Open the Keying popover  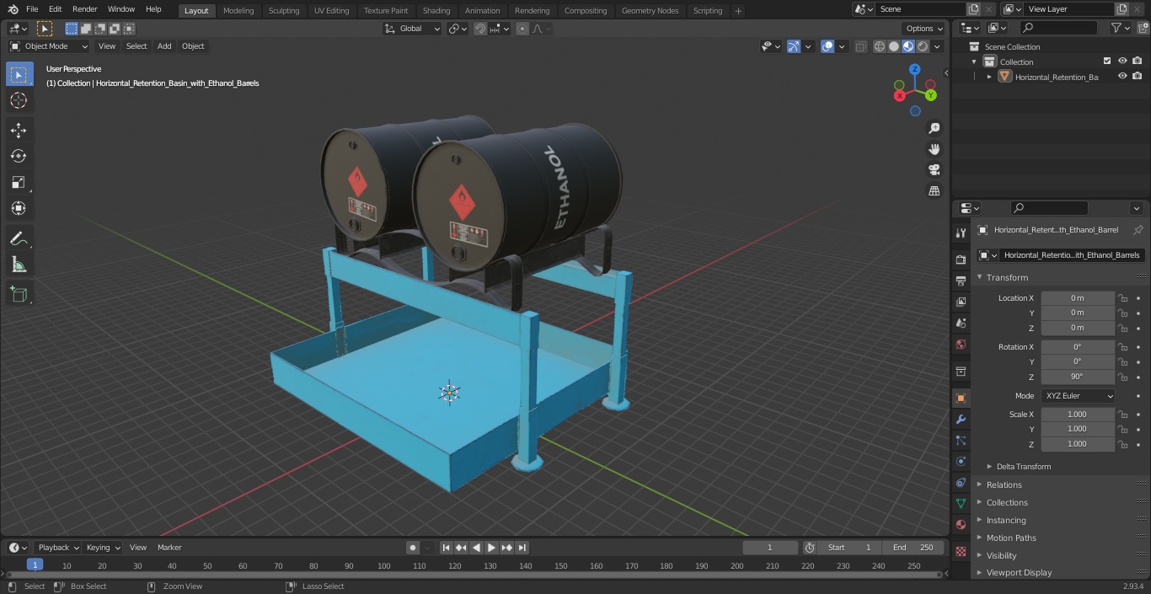coord(103,548)
